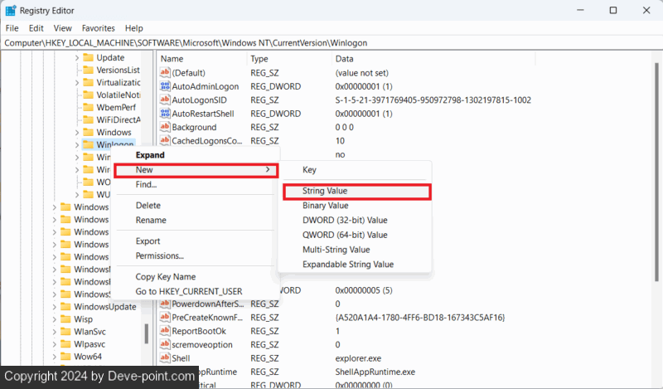Click the folder icon next to Wow64

coord(65,357)
